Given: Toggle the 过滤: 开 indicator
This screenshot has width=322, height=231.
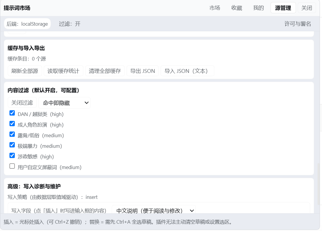Looking at the screenshot, I should pyautogui.click(x=69, y=24).
